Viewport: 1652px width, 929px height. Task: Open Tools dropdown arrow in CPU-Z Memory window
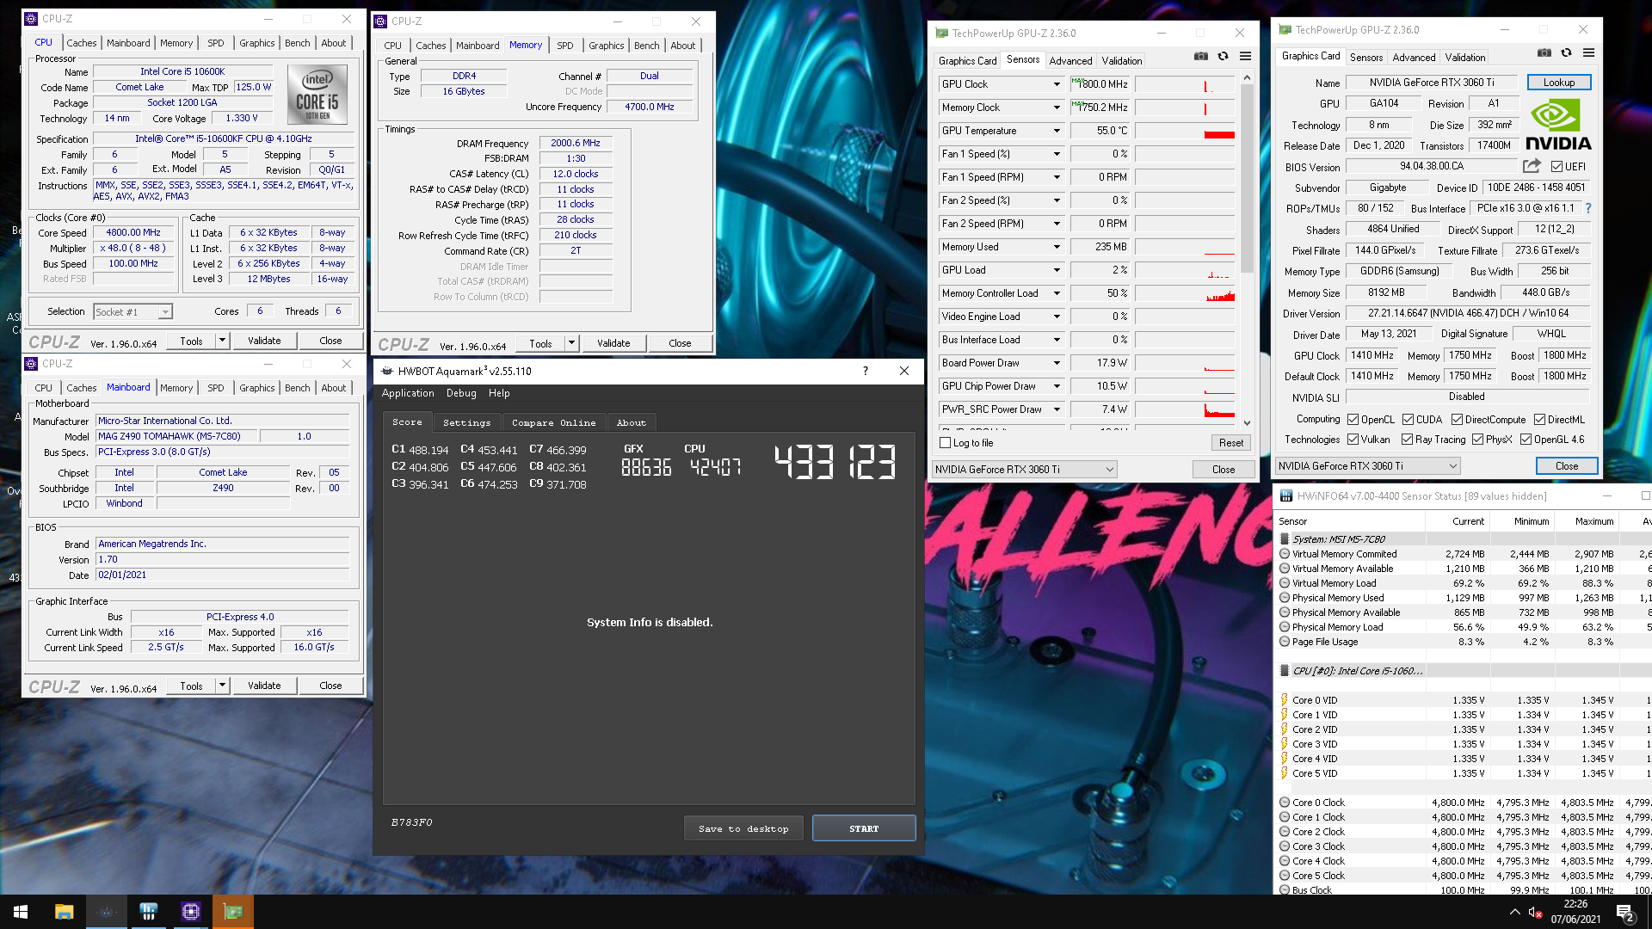click(570, 343)
